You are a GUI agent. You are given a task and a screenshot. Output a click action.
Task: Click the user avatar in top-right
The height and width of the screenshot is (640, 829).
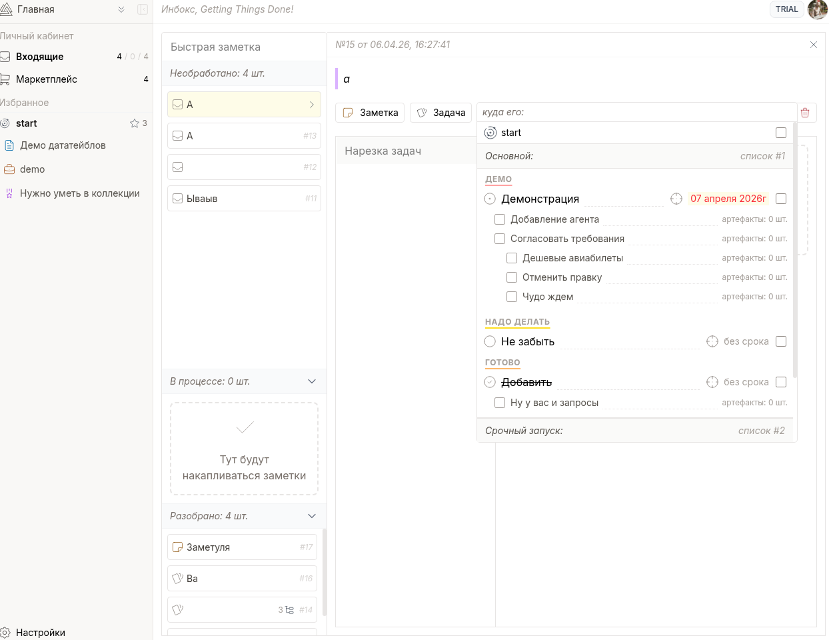tap(817, 9)
